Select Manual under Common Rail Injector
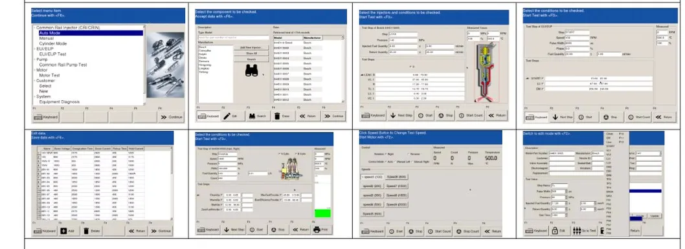The image size is (685, 249). click(x=47, y=38)
